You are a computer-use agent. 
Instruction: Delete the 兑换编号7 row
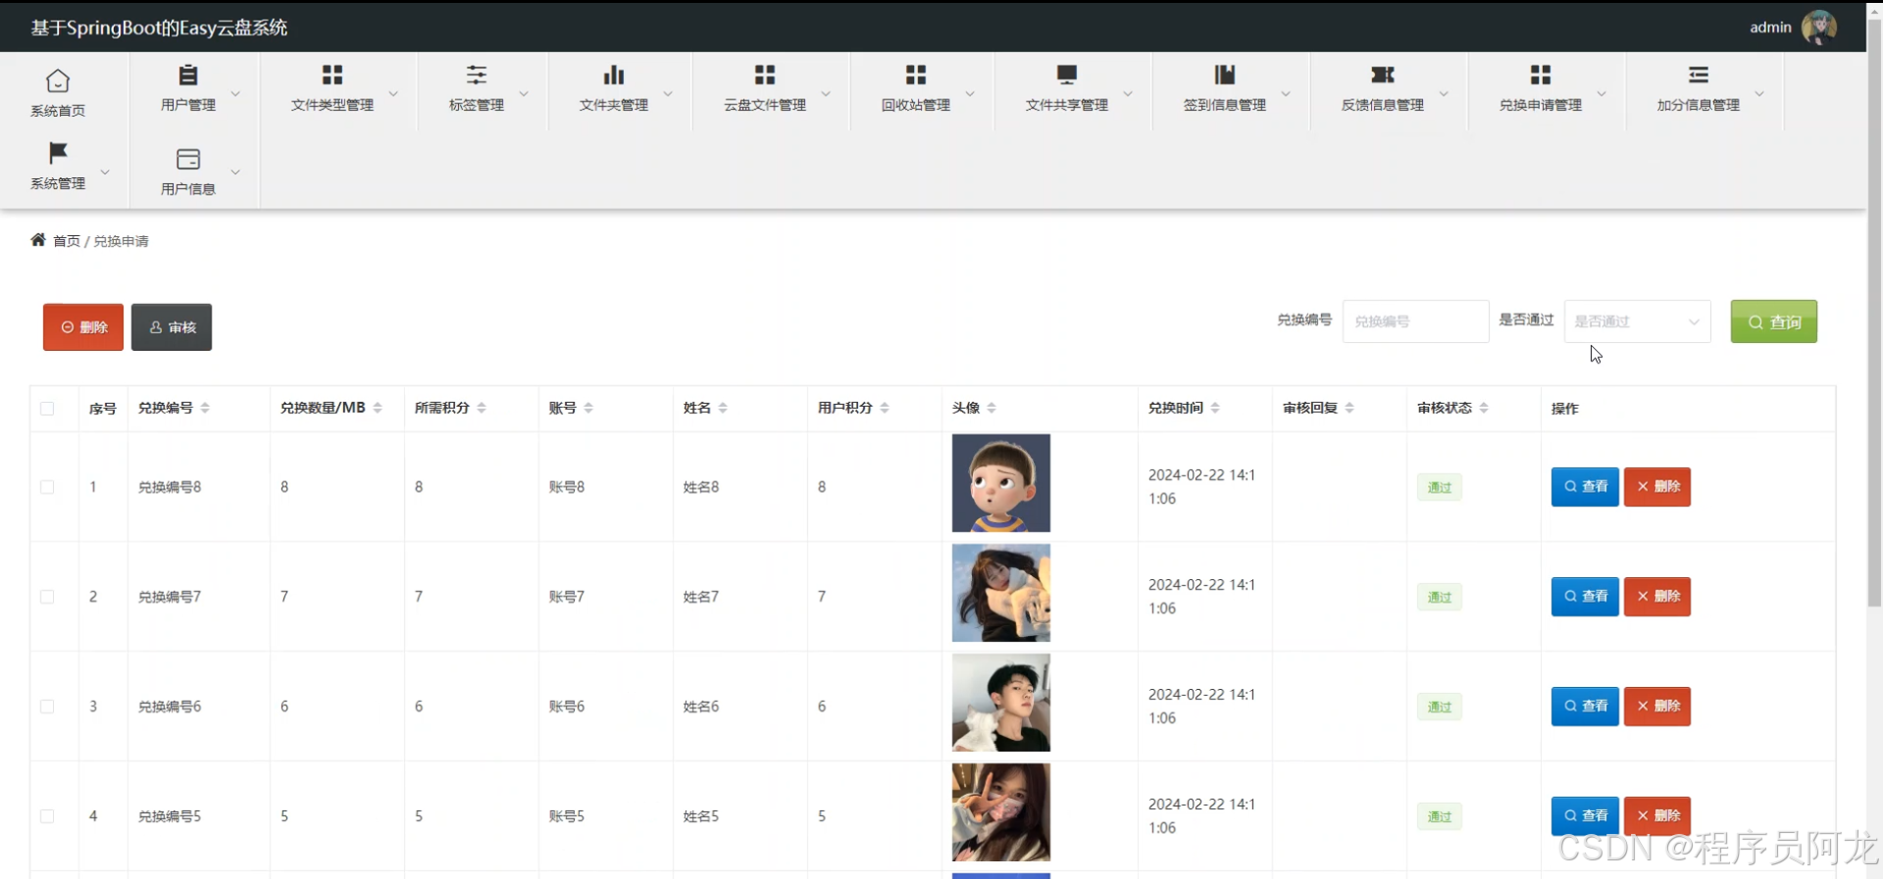[x=1657, y=597]
